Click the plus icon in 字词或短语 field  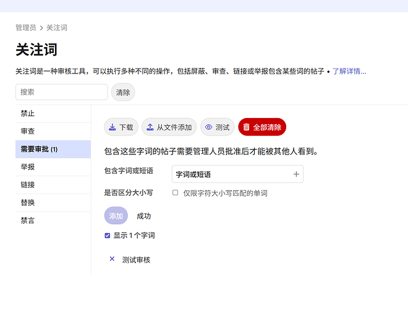pyautogui.click(x=296, y=174)
